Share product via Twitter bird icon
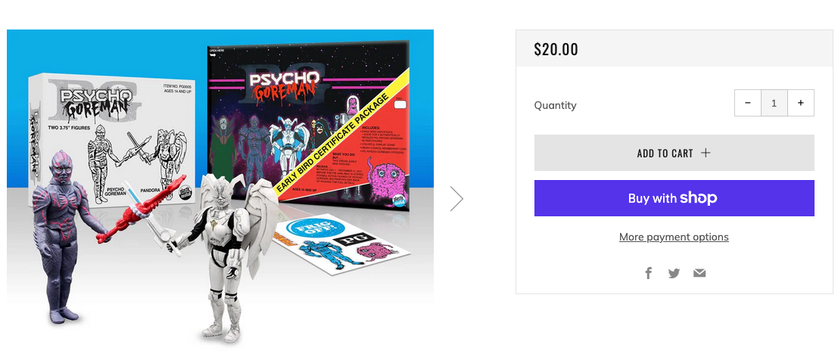 tap(674, 273)
